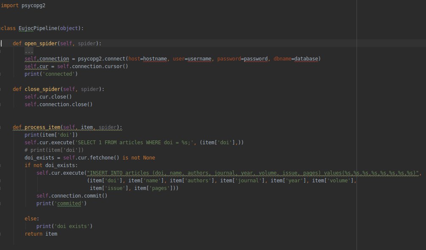Click the 'database' argument value
The height and width of the screenshot is (250, 426).
tap(306, 59)
